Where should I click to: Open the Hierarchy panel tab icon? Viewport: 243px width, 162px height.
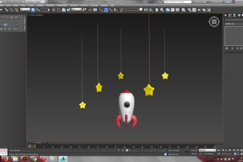[x=234, y=16]
